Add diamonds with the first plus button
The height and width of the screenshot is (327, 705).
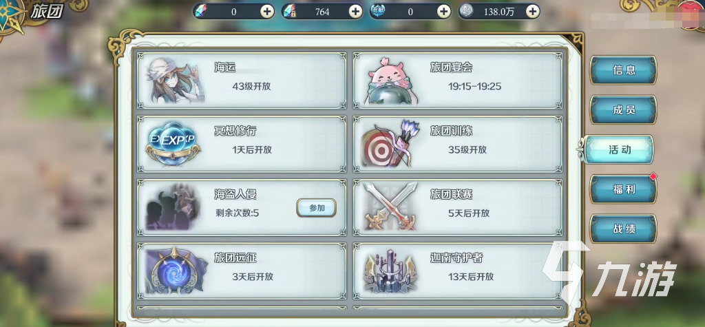pyautogui.click(x=267, y=12)
